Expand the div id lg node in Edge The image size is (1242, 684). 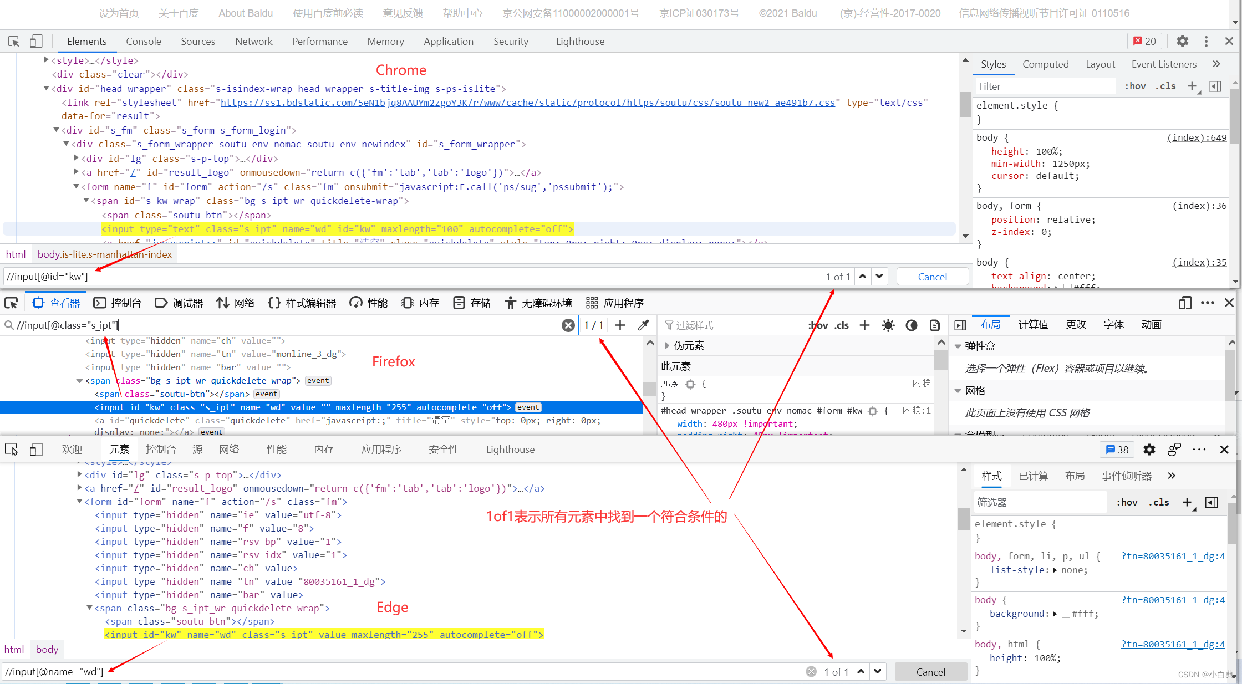[80, 474]
